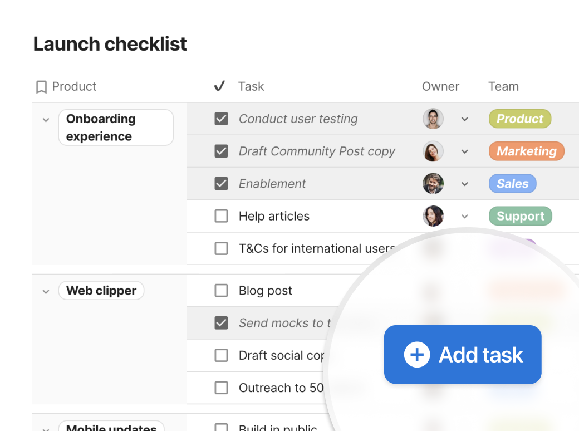
Task: Click the Team column header
Action: 503,86
